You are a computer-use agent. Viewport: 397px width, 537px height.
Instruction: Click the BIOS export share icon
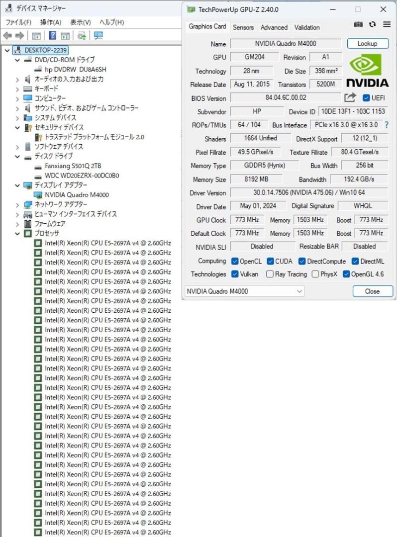(350, 97)
